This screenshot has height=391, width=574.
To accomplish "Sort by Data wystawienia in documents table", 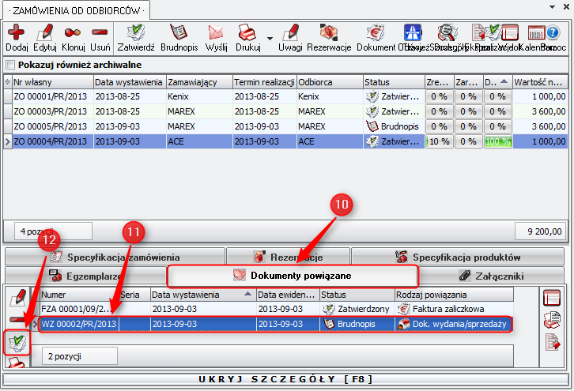I will [203, 295].
